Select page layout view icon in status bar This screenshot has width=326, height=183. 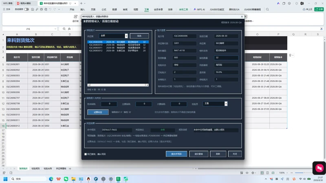click(267, 173)
